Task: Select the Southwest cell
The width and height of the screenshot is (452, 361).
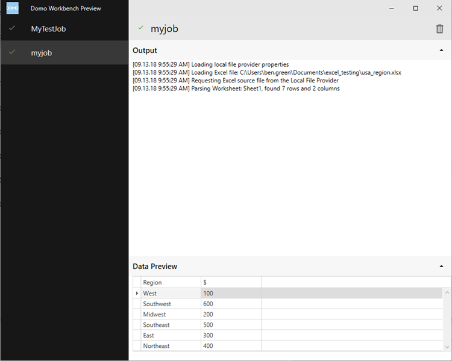Action: point(171,304)
